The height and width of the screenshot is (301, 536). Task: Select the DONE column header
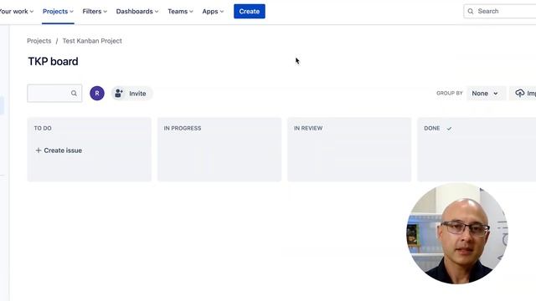[x=432, y=128]
